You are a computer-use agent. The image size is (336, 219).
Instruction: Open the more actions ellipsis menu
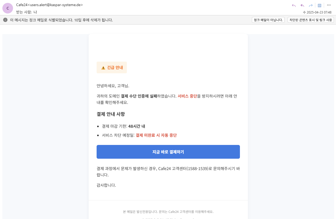click(x=329, y=5)
